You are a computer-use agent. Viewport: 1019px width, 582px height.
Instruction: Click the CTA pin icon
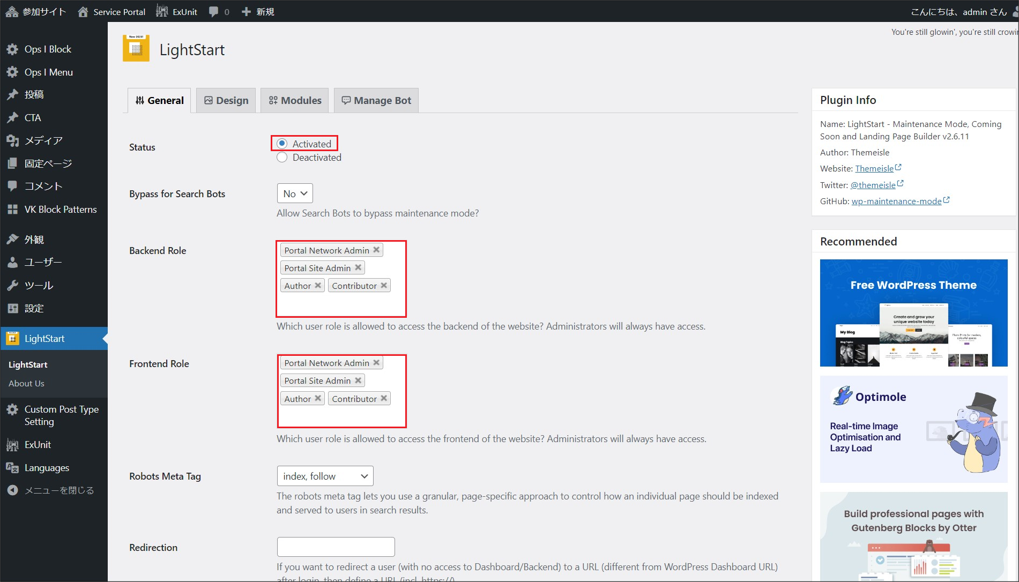coord(12,118)
